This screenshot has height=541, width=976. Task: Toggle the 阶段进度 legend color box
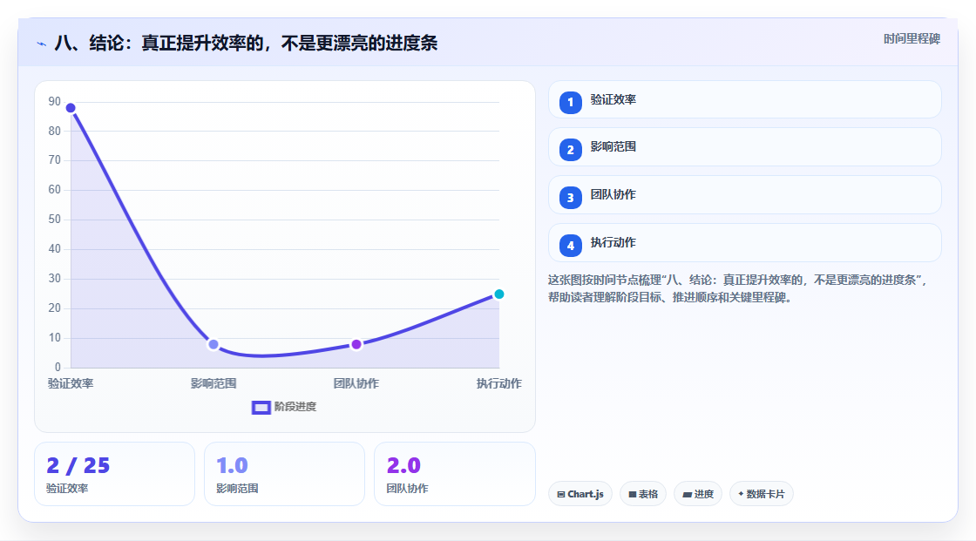[x=261, y=407]
